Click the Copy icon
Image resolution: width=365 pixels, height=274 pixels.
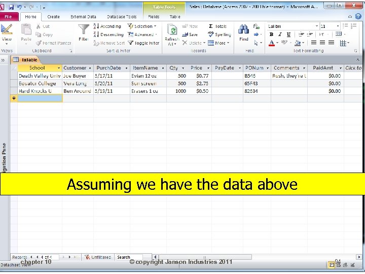click(x=39, y=35)
